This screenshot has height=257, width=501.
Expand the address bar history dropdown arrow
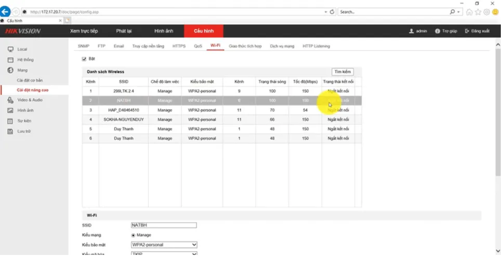326,12
